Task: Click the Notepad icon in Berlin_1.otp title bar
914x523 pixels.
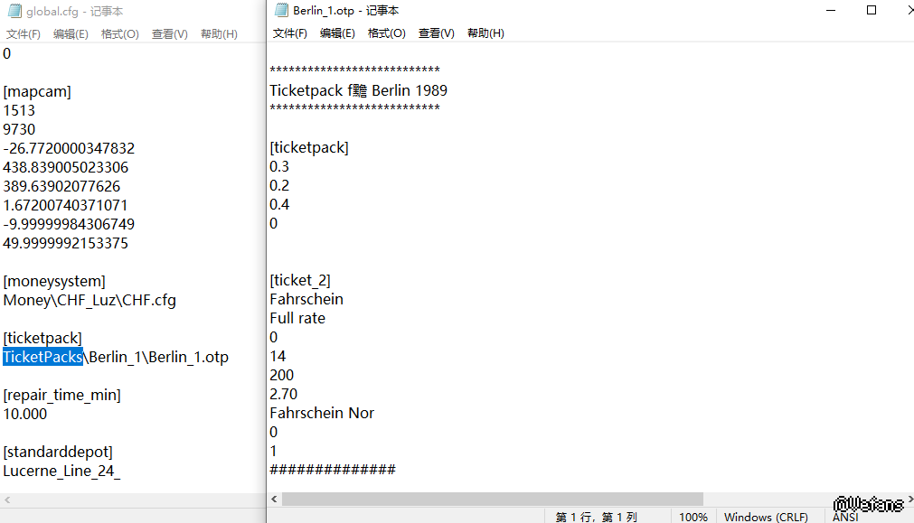Action: 281,10
